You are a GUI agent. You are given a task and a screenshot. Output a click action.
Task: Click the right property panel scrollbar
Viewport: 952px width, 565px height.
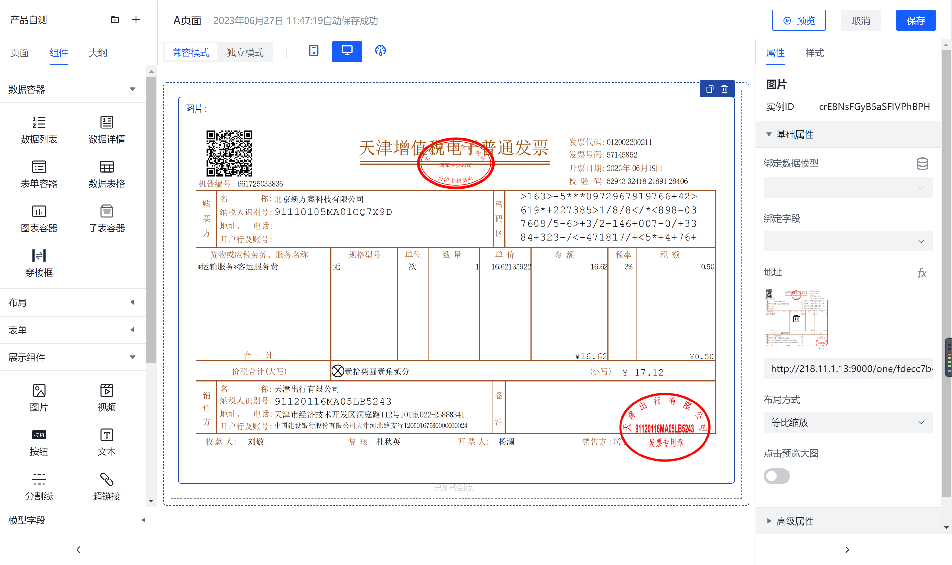(x=946, y=273)
